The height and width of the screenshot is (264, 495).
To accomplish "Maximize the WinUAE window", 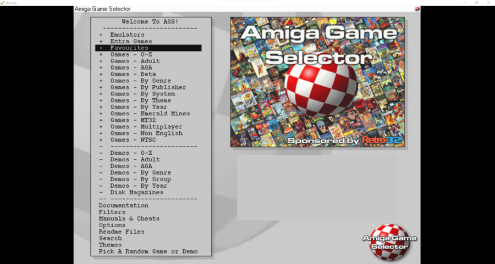I will coord(477,3).
